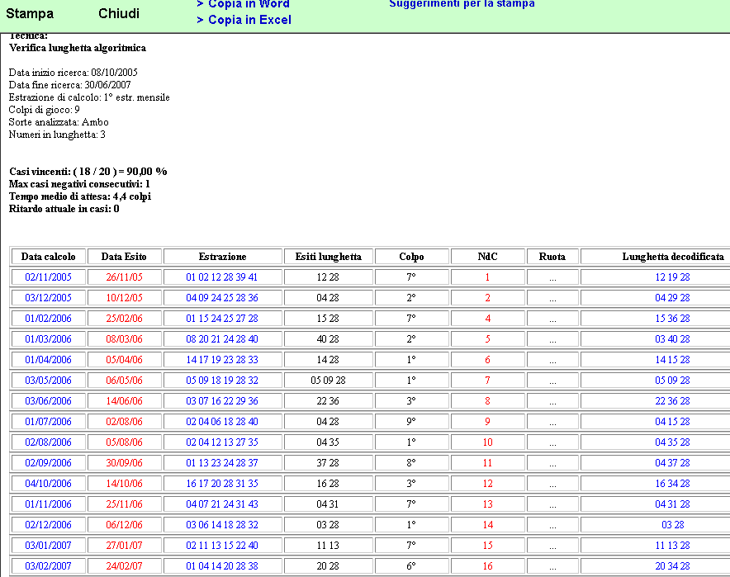Click calculation date 02/11/2005
This screenshot has height=577, width=730.
tap(49, 277)
